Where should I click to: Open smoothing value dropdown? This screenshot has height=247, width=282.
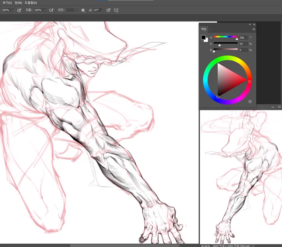click(x=77, y=10)
